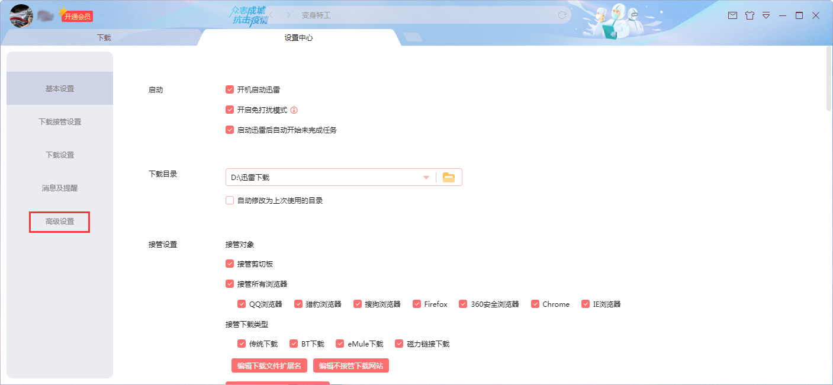
Task: Click the user avatar picture
Action: pyautogui.click(x=20, y=15)
